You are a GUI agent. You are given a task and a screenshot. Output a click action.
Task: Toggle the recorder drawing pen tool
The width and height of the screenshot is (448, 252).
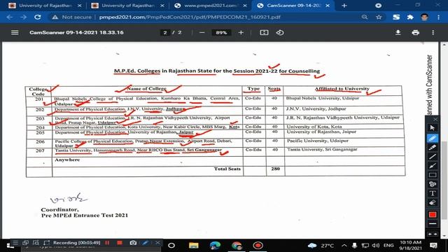click(146, 243)
